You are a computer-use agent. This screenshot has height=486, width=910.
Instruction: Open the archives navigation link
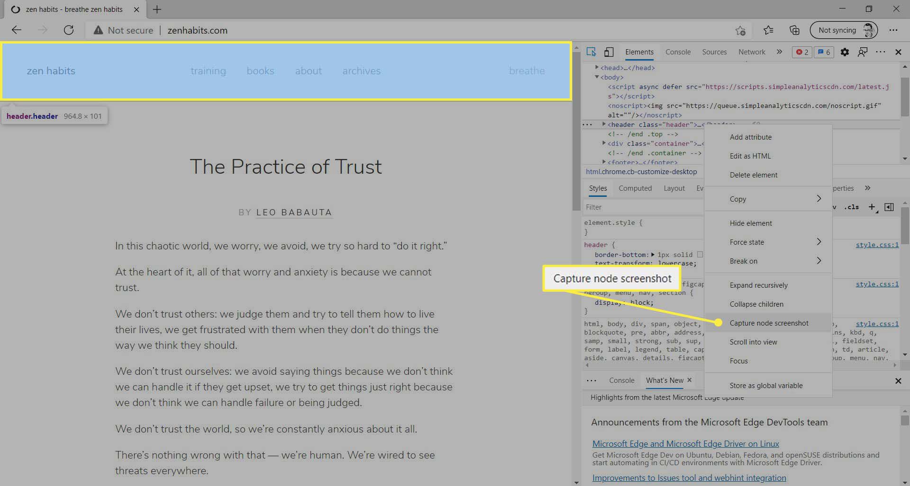(x=362, y=71)
